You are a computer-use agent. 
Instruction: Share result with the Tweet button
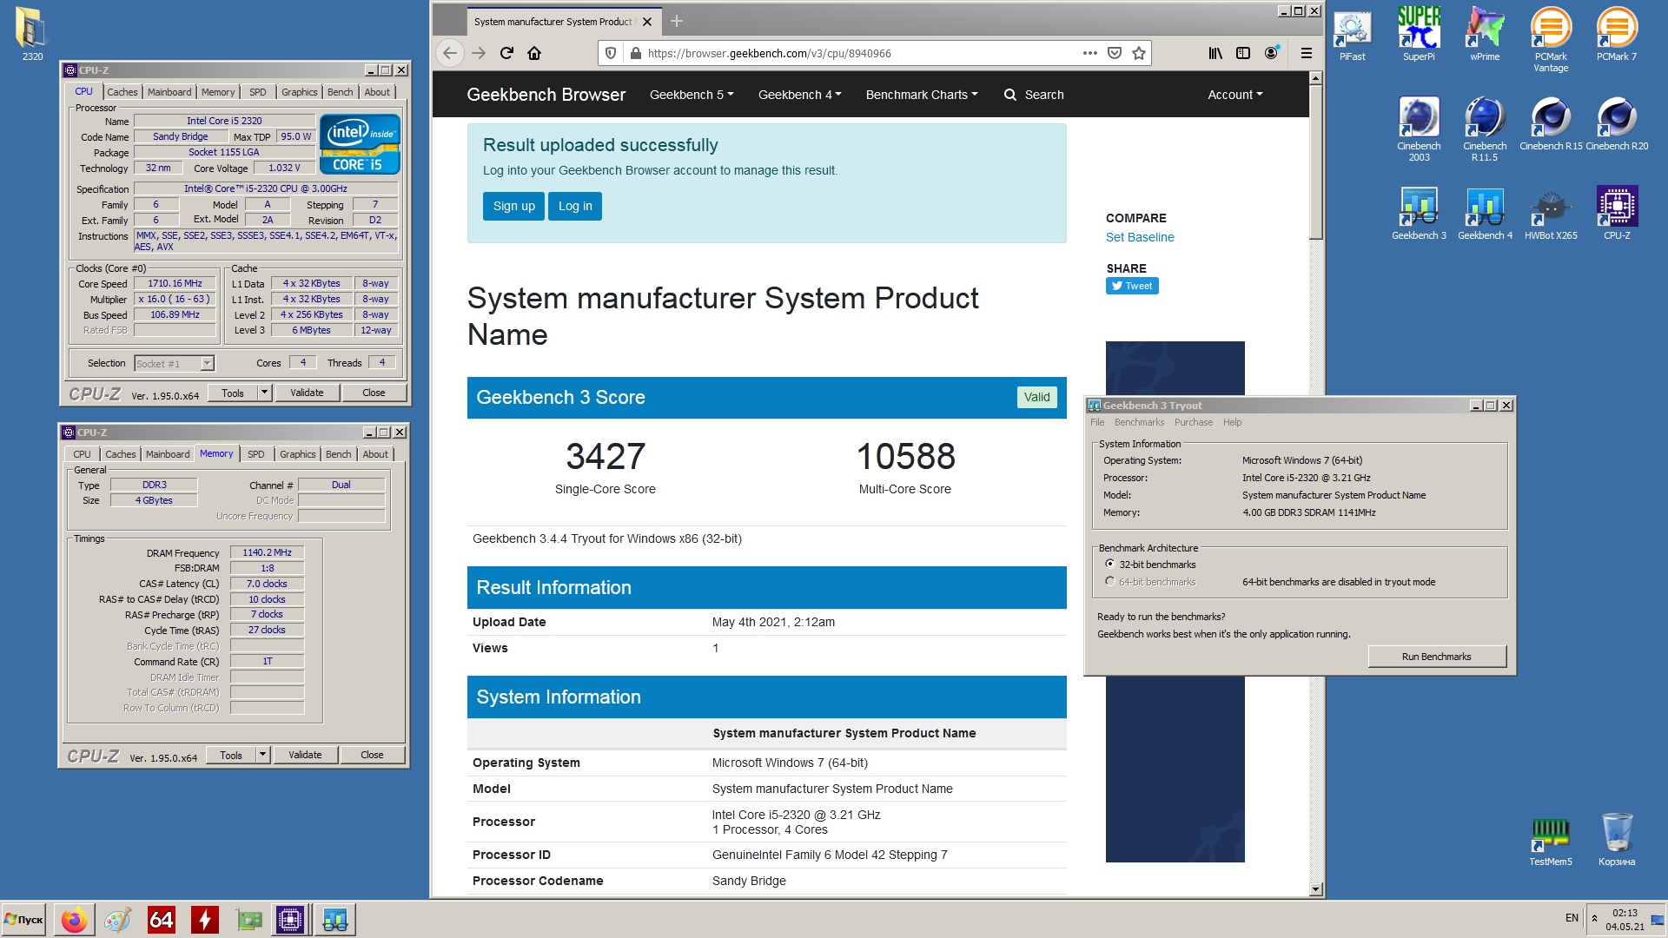coord(1132,286)
